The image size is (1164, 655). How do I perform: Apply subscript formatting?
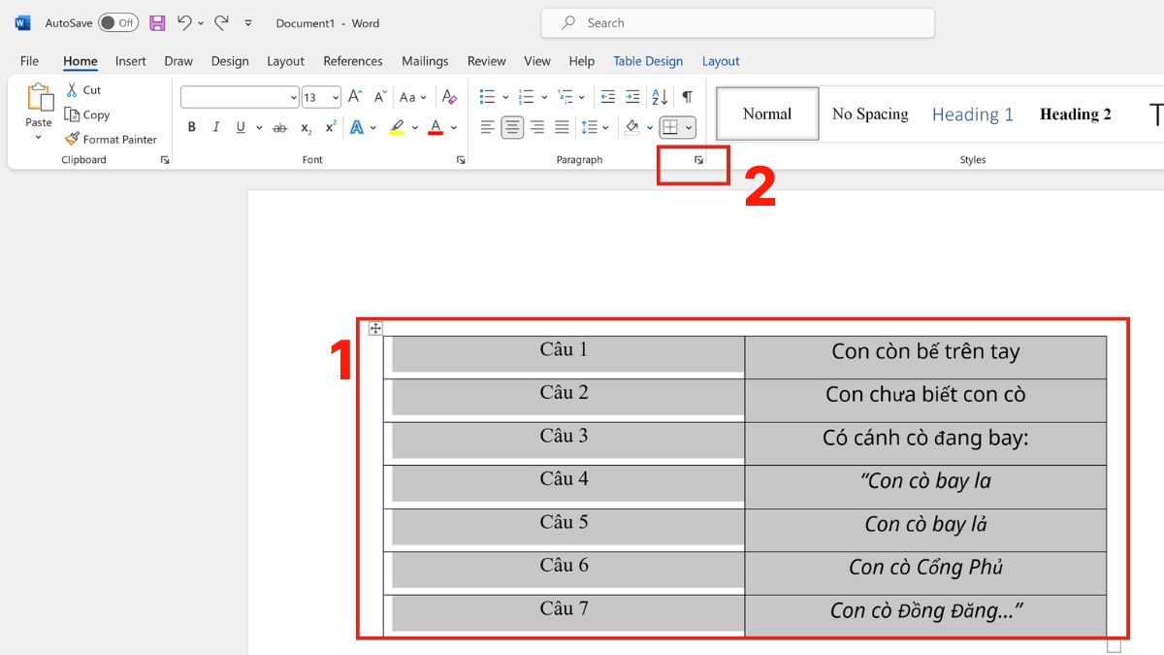[x=307, y=127]
